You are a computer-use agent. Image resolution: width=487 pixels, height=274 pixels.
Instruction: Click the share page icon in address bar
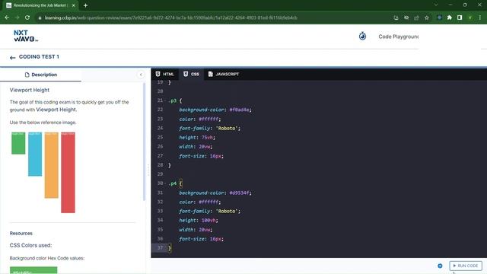tap(416, 18)
